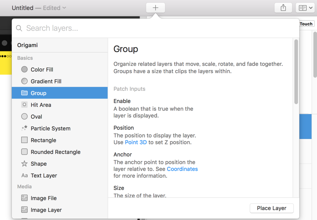Select the Rectangle layer icon
Screen dimensions: 317x220
24,140
